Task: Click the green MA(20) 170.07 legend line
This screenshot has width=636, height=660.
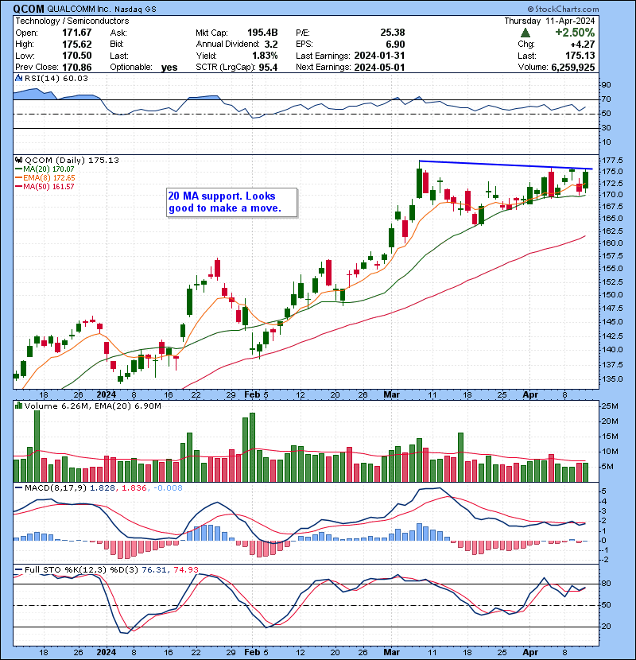Action: 45,169
